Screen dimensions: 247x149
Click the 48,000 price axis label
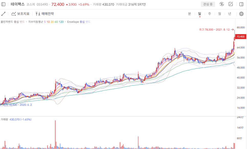pyautogui.click(x=241, y=67)
